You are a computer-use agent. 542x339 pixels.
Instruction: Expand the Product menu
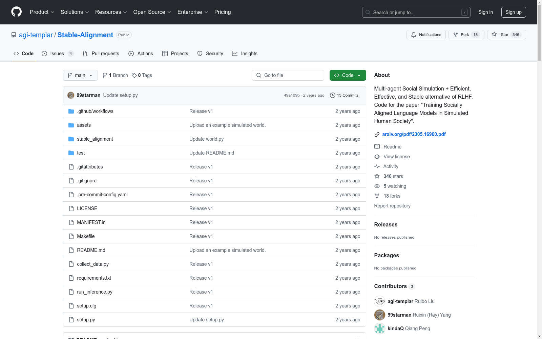pyautogui.click(x=42, y=12)
